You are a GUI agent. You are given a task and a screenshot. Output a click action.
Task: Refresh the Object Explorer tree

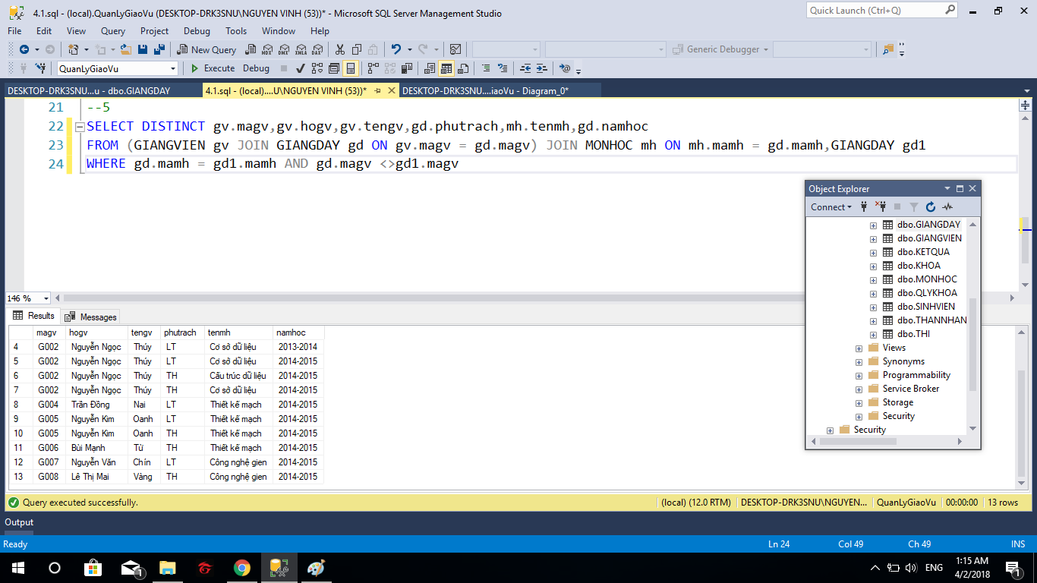tap(931, 206)
